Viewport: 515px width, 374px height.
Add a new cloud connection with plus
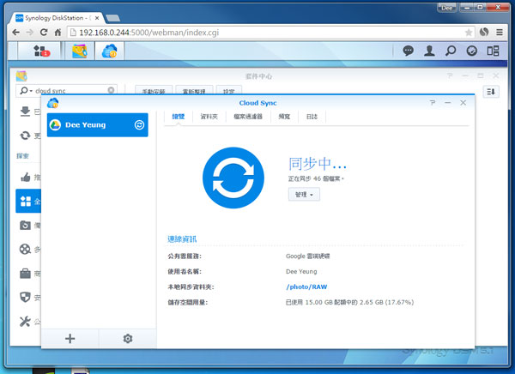[70, 339]
